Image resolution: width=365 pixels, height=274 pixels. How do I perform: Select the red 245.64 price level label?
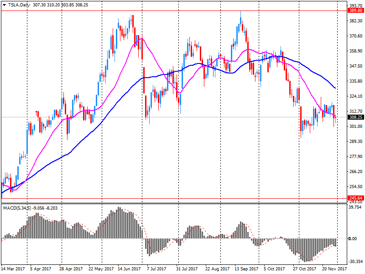pyautogui.click(x=355, y=198)
